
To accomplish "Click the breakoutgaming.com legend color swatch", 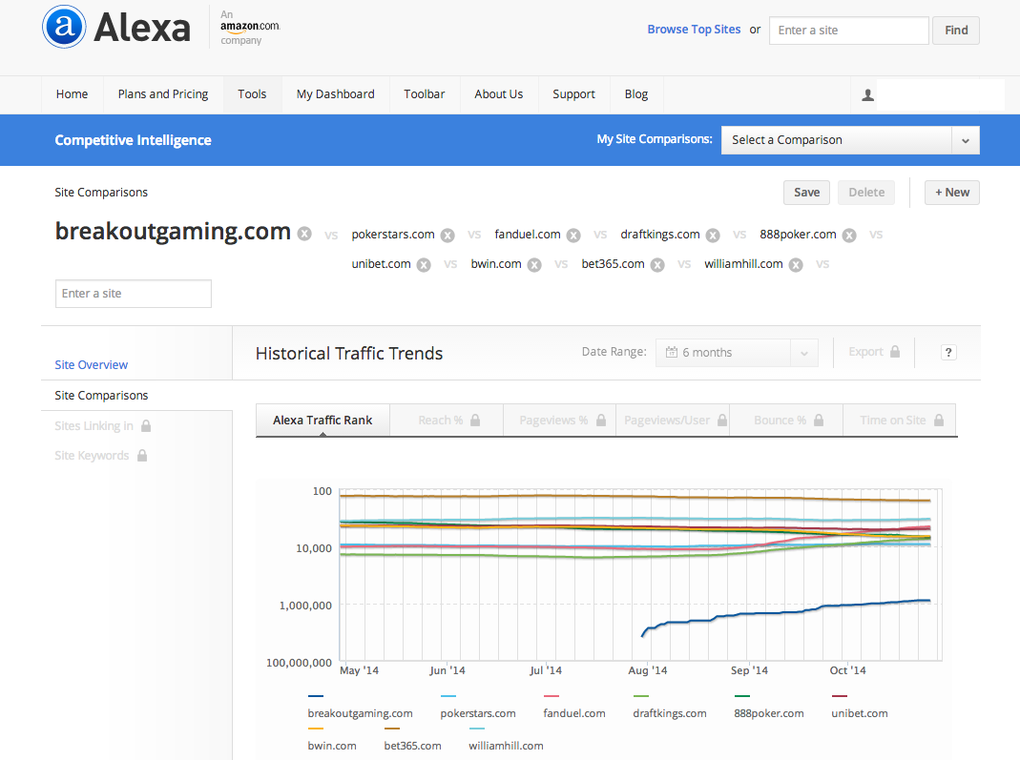I will coord(316,696).
